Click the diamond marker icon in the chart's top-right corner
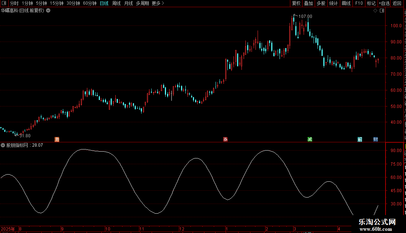The image size is (406, 233). (375, 11)
